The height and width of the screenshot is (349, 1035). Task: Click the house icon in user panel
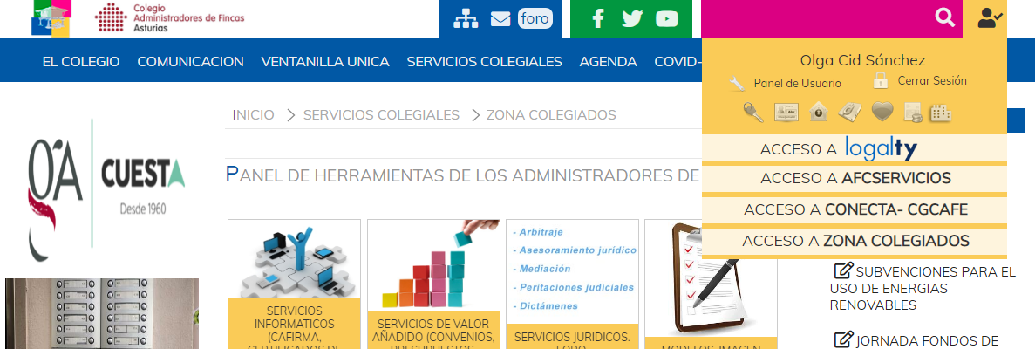pyautogui.click(x=819, y=112)
